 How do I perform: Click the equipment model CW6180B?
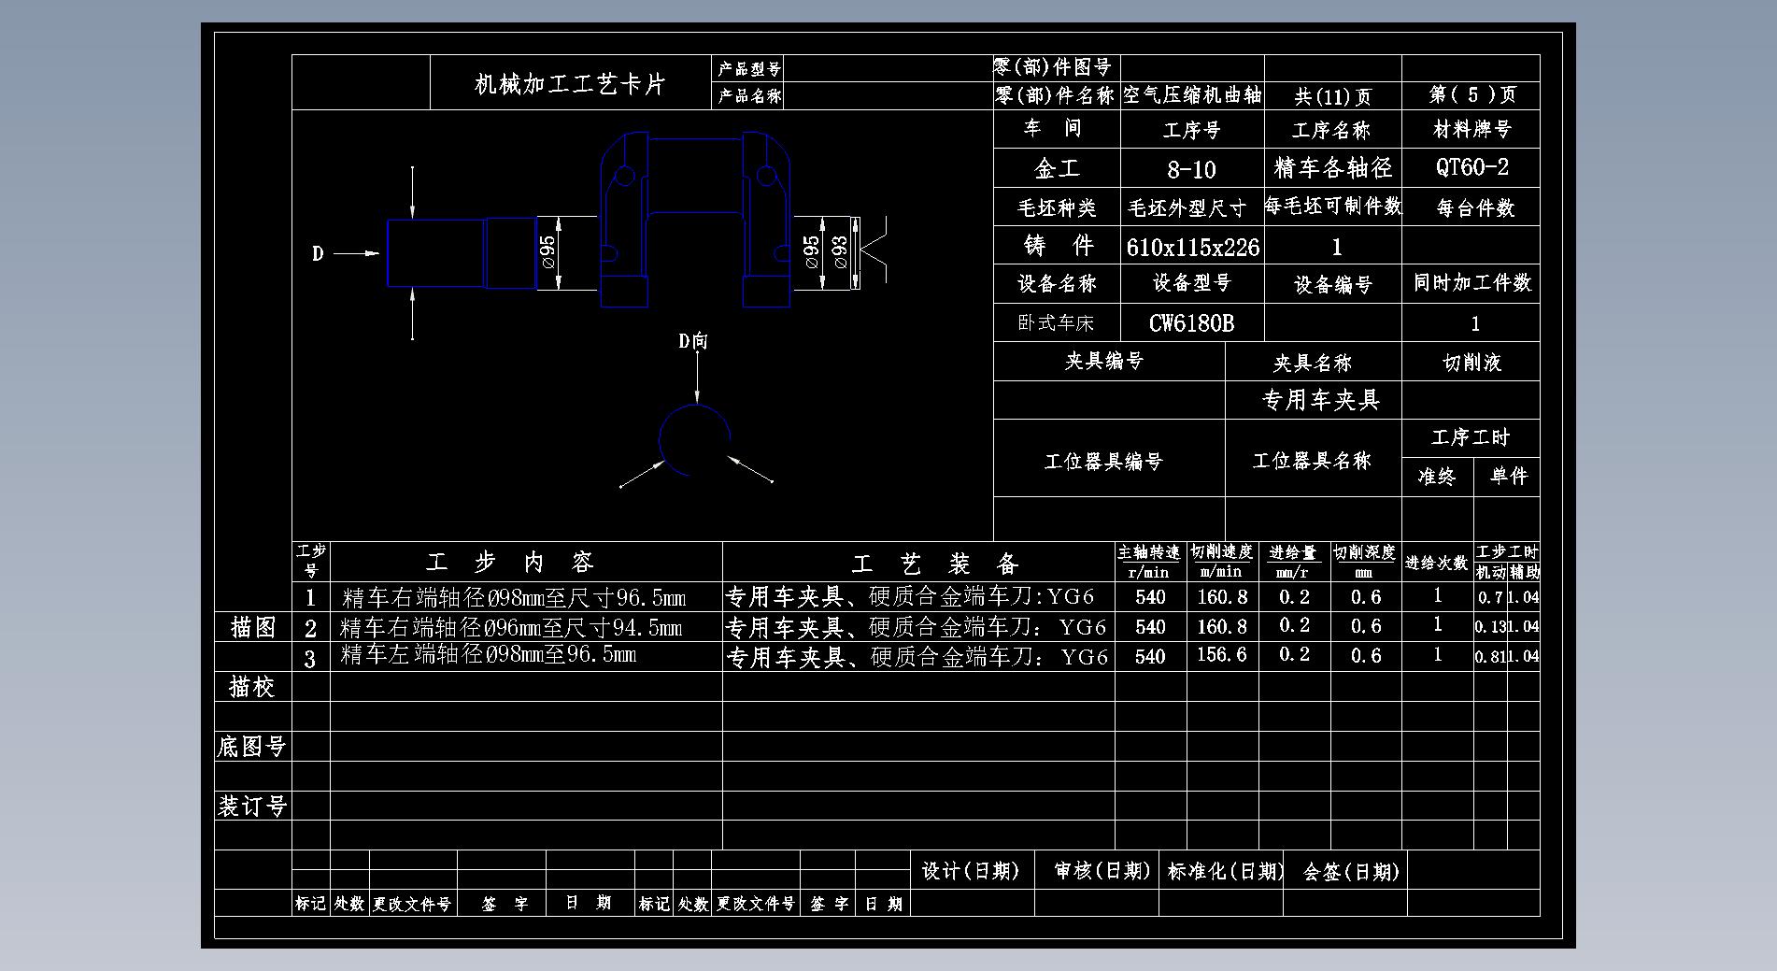pyautogui.click(x=1191, y=323)
